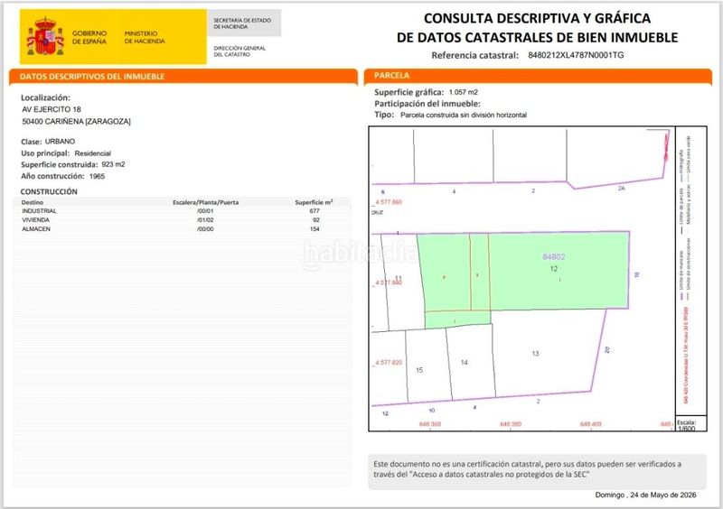Click parcel "15" on the cadastral map
The image size is (723, 509).
point(419,370)
